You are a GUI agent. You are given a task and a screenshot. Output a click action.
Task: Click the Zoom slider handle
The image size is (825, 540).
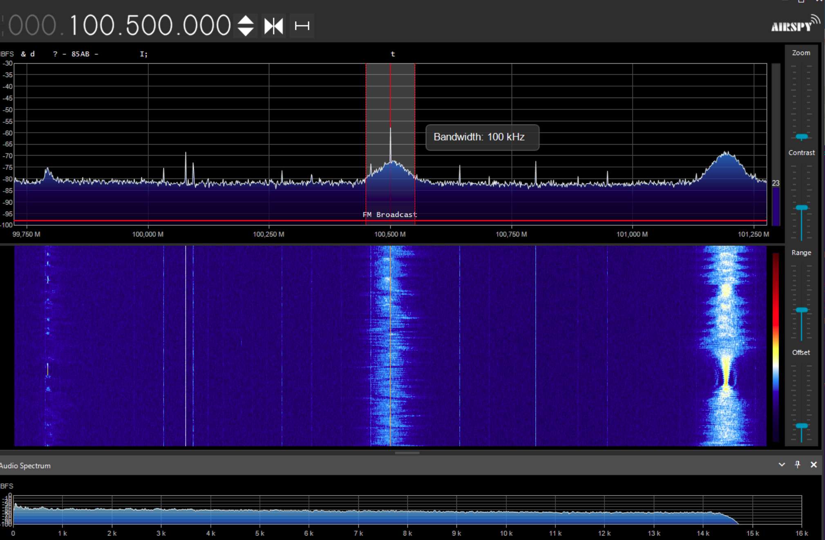click(x=801, y=136)
